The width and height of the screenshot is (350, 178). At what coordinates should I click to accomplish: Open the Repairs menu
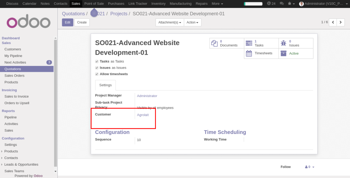[202, 3]
